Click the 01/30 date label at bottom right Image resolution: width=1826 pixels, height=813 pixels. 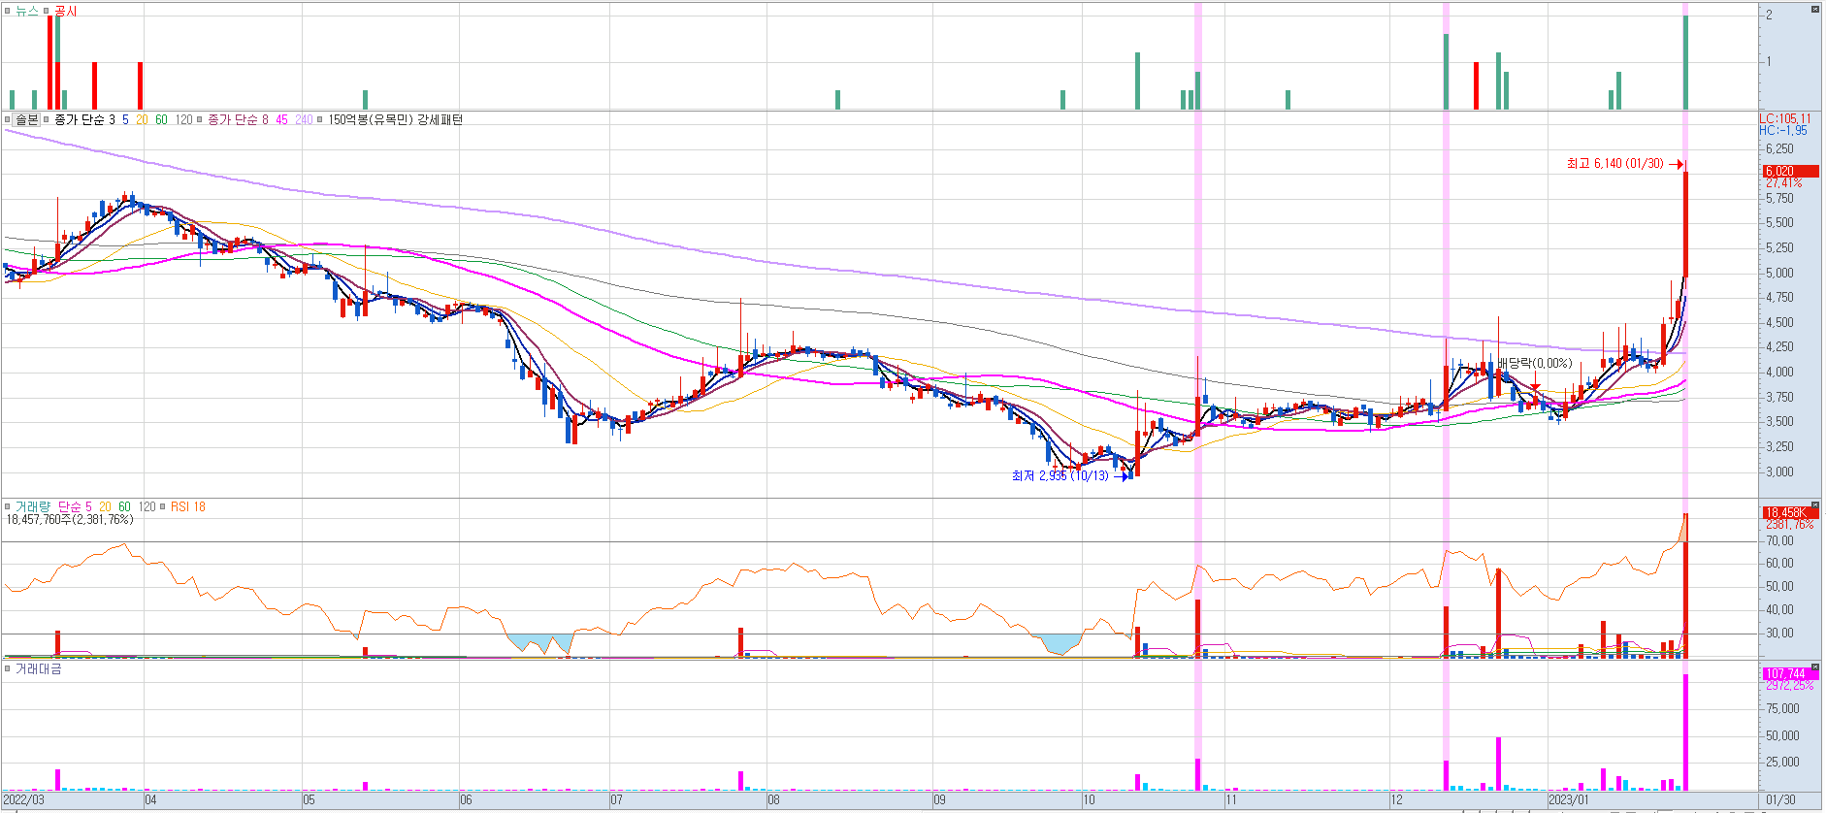coord(1779,800)
